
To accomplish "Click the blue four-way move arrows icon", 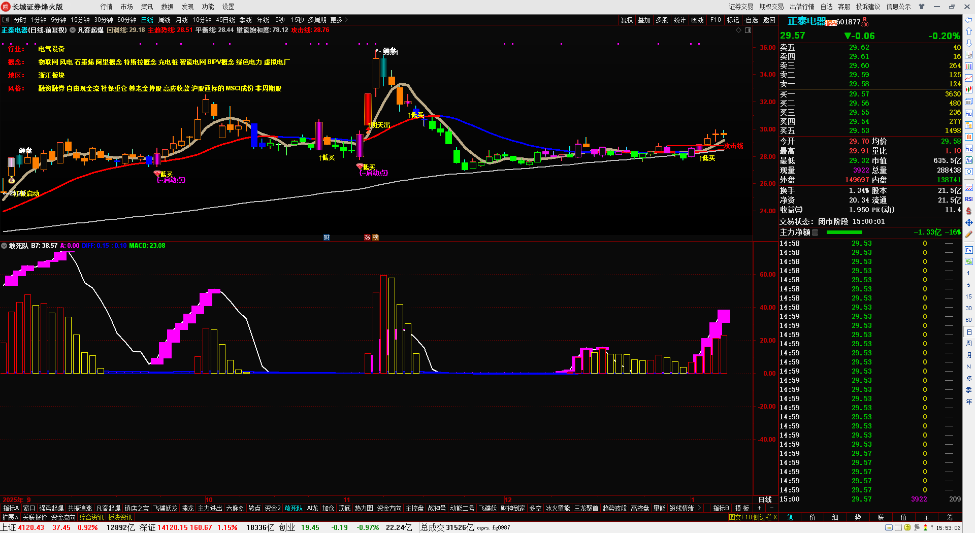I will pos(968,222).
